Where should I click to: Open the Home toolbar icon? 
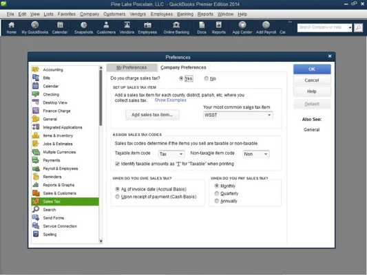11,27
